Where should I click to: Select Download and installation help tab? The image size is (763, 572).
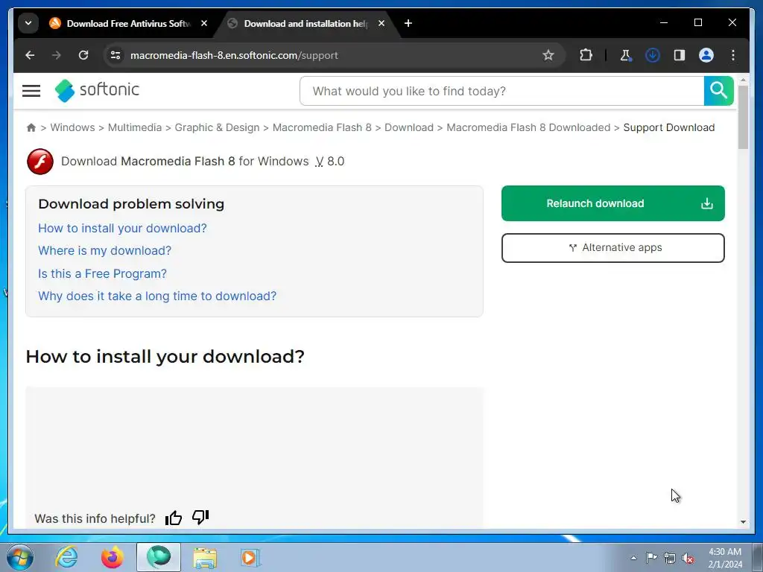pos(305,23)
